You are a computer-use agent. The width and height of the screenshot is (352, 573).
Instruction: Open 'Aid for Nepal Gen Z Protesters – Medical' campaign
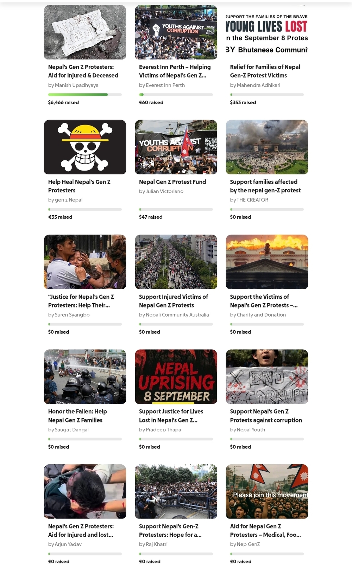coord(265,530)
